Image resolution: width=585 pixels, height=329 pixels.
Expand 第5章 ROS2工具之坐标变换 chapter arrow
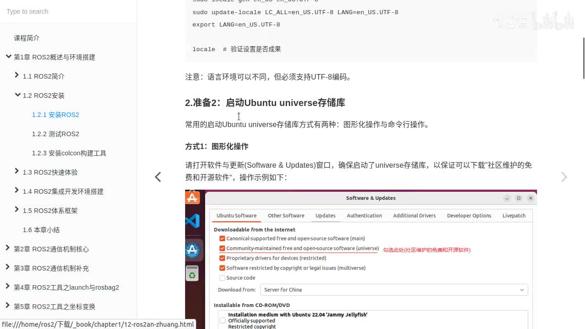(8, 306)
